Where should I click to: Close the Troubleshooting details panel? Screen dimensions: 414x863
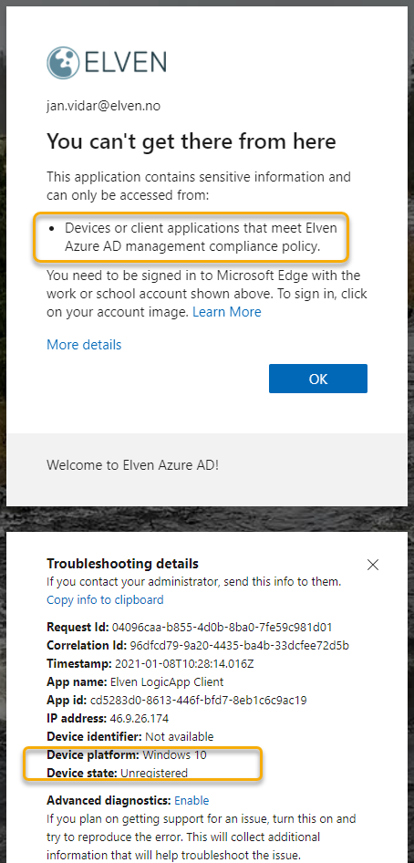click(x=373, y=565)
